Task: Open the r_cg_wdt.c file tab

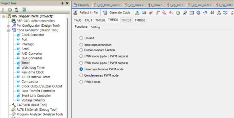Action: [x=224, y=5]
